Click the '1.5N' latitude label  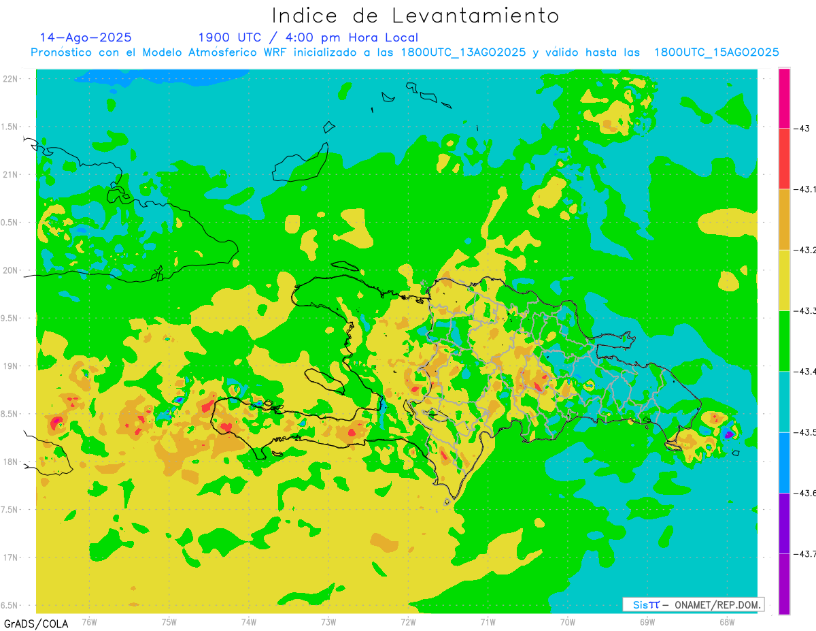(x=10, y=127)
